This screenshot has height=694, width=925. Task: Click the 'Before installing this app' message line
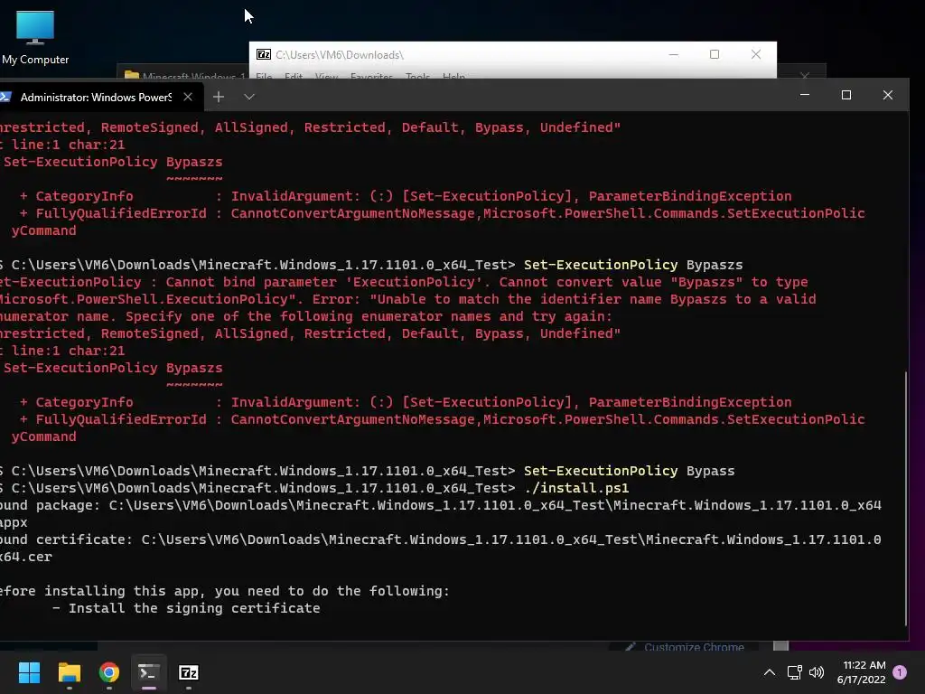click(x=225, y=591)
